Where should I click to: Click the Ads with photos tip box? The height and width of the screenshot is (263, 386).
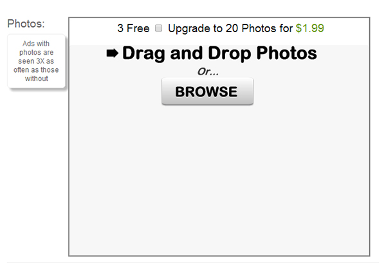click(37, 61)
